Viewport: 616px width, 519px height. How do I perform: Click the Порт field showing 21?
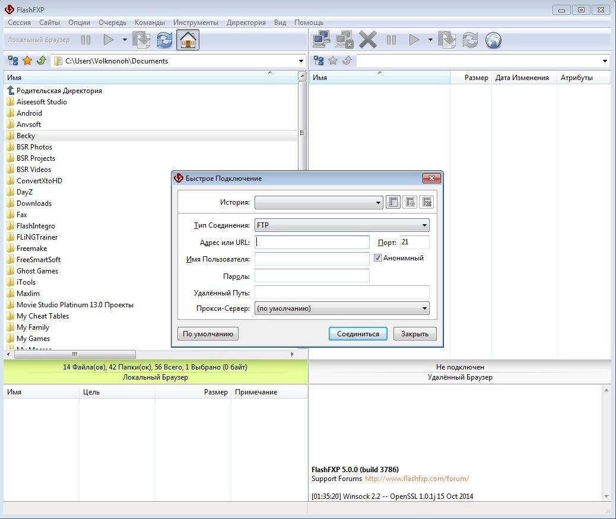(x=414, y=242)
